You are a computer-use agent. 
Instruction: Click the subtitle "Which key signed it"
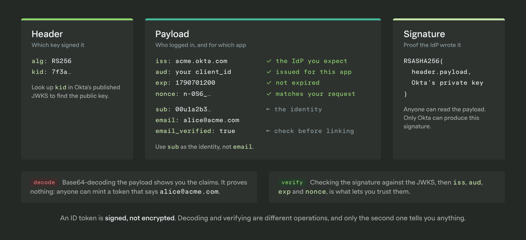click(58, 45)
